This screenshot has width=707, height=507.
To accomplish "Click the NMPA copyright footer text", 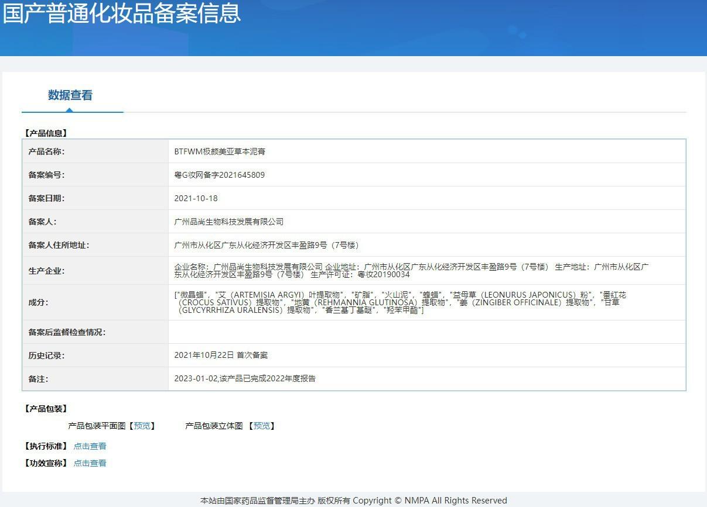I will 353,501.
